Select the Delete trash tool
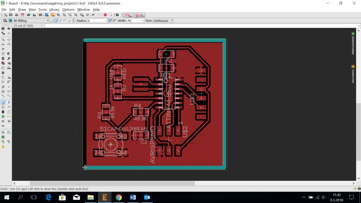The width and height of the screenshot is (361, 203). (x=3, y=58)
